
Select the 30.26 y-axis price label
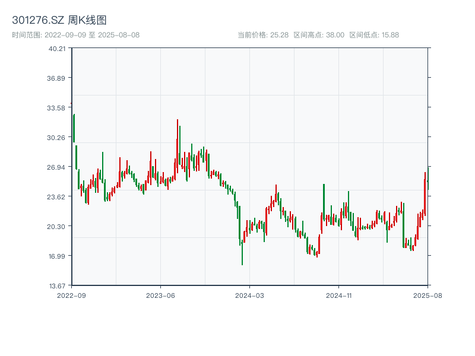(57, 138)
